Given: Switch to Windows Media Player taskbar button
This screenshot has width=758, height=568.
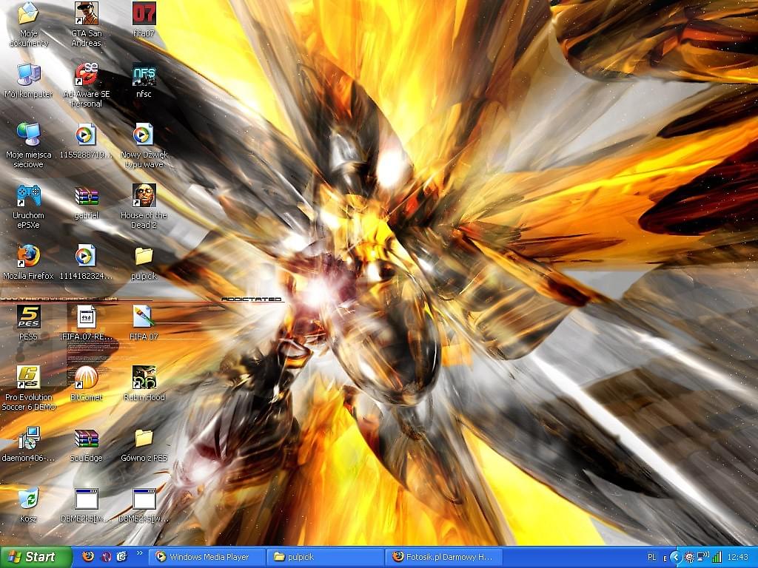Looking at the screenshot, I should pyautogui.click(x=207, y=557).
